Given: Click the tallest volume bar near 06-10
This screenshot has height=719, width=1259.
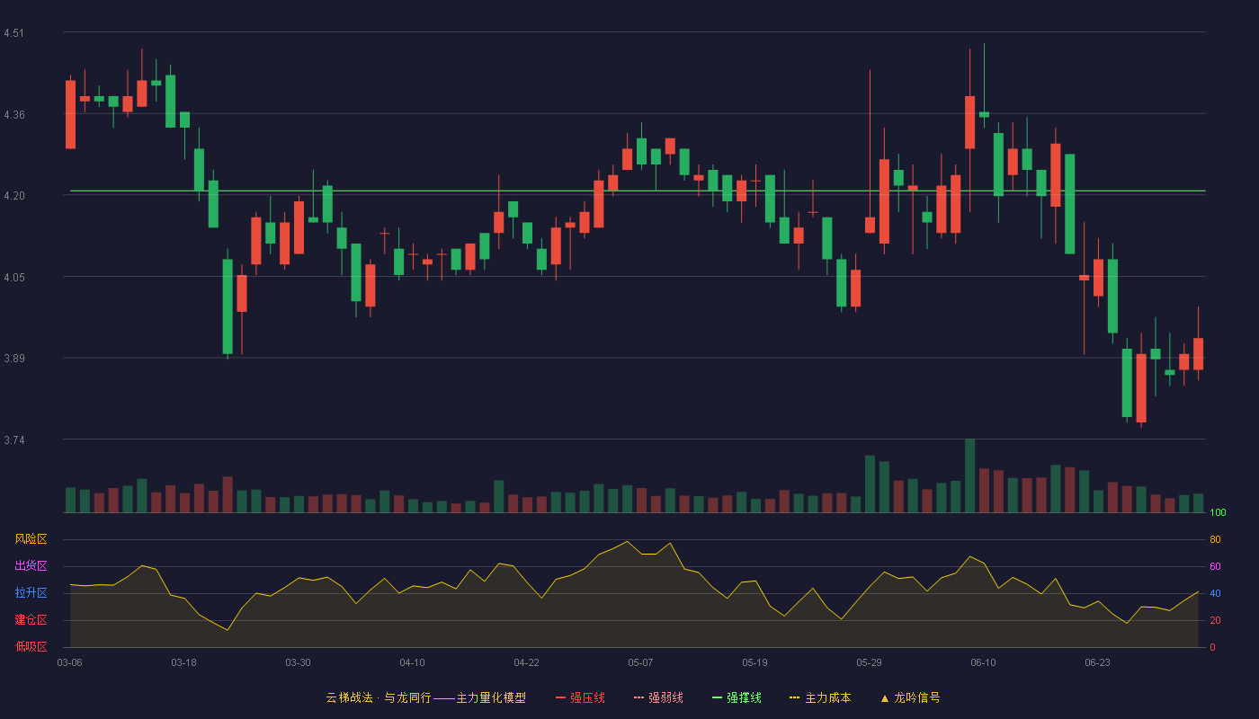Looking at the screenshot, I should 969,475.
